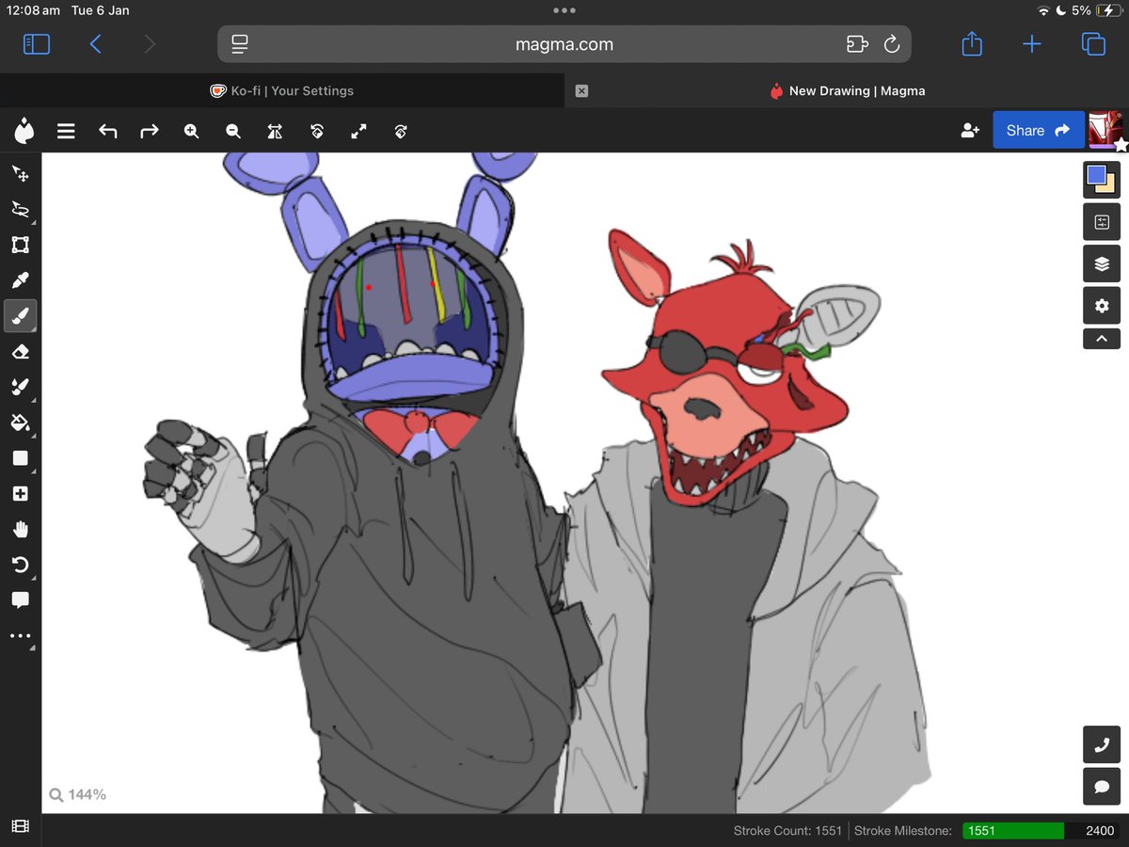Select the Brush tool
1129x847 pixels.
[20, 316]
